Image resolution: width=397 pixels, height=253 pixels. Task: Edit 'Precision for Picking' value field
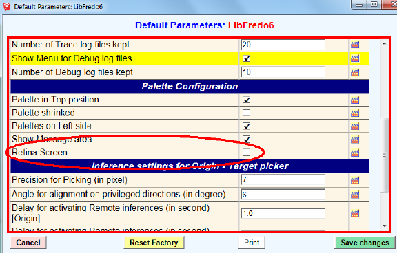(x=283, y=179)
